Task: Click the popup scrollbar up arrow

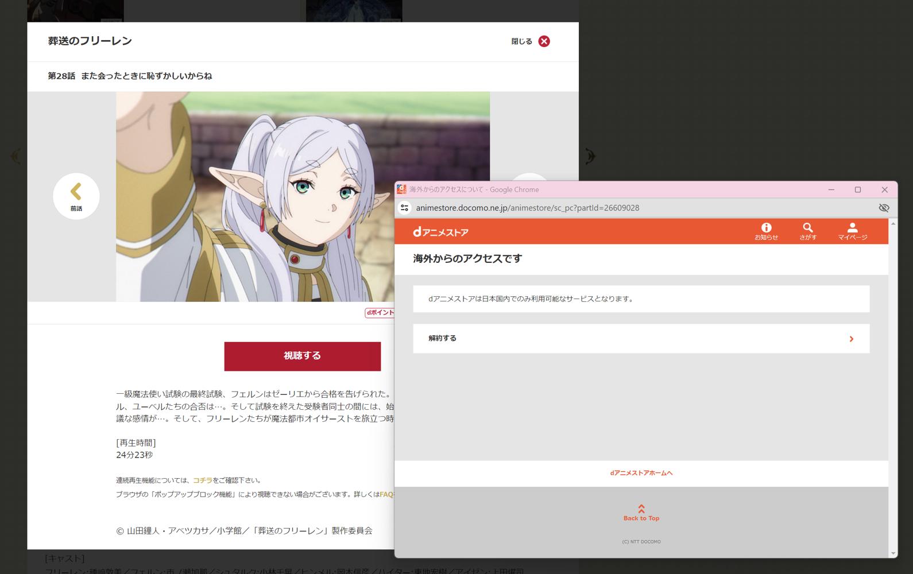Action: point(893,223)
